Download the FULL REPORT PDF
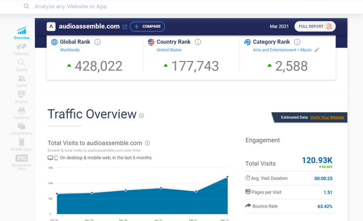Screen dimensions: 363x221 coord(315,26)
